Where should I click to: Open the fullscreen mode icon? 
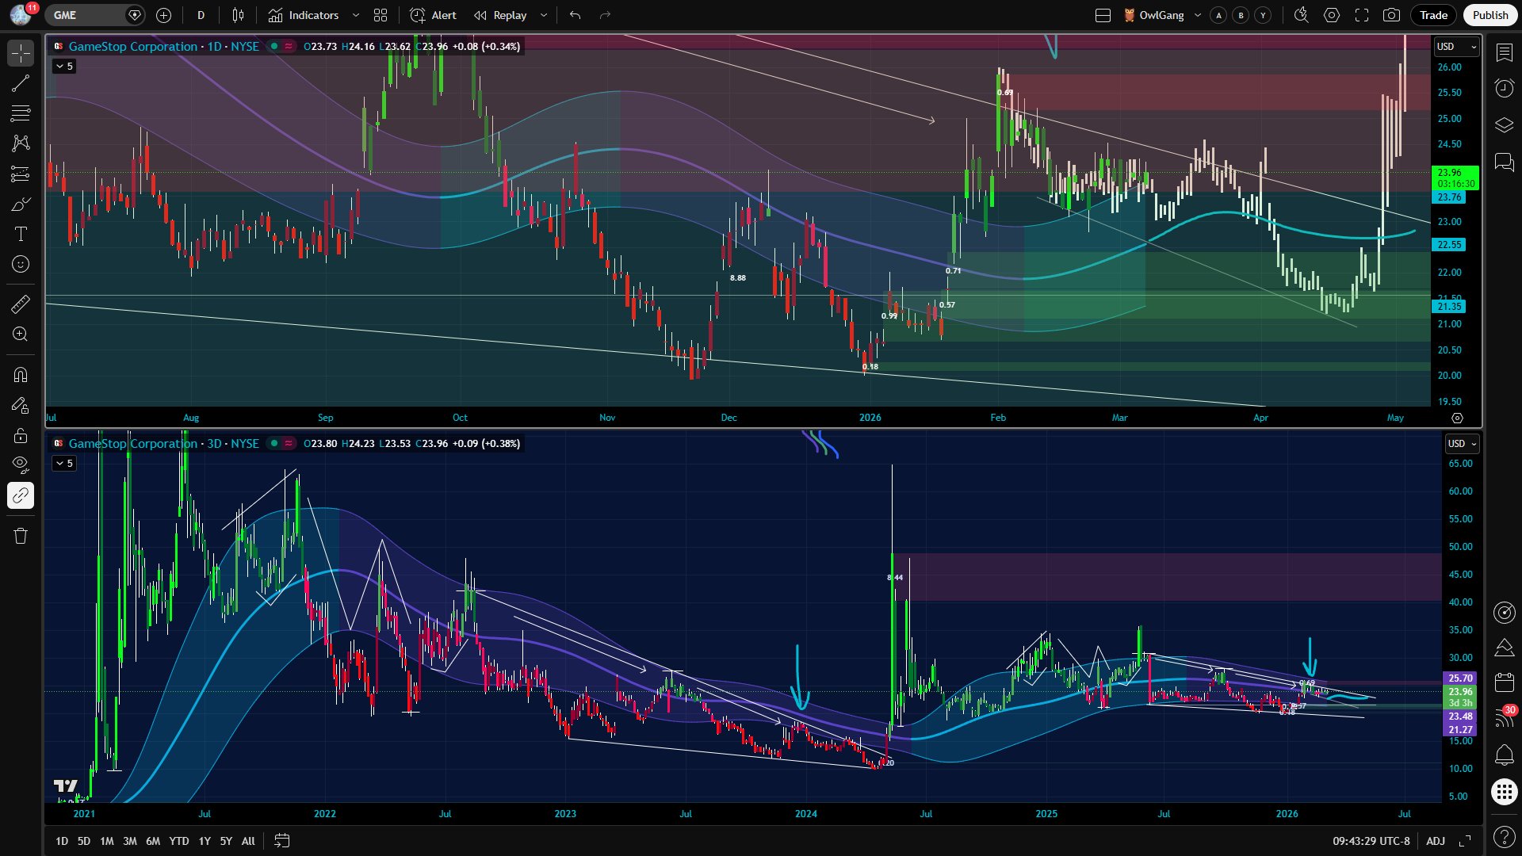point(1362,15)
